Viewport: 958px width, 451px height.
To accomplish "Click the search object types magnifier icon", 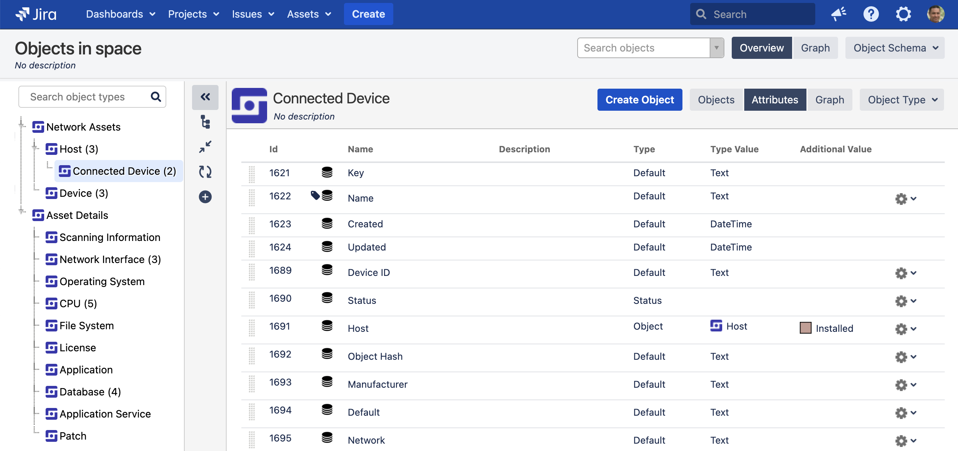I will (156, 97).
